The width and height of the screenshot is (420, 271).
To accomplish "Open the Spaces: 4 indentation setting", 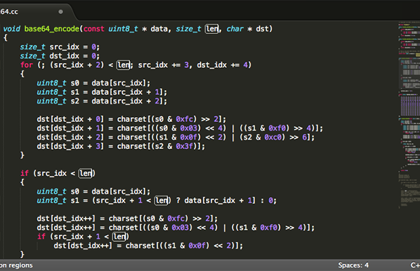I will [353, 265].
